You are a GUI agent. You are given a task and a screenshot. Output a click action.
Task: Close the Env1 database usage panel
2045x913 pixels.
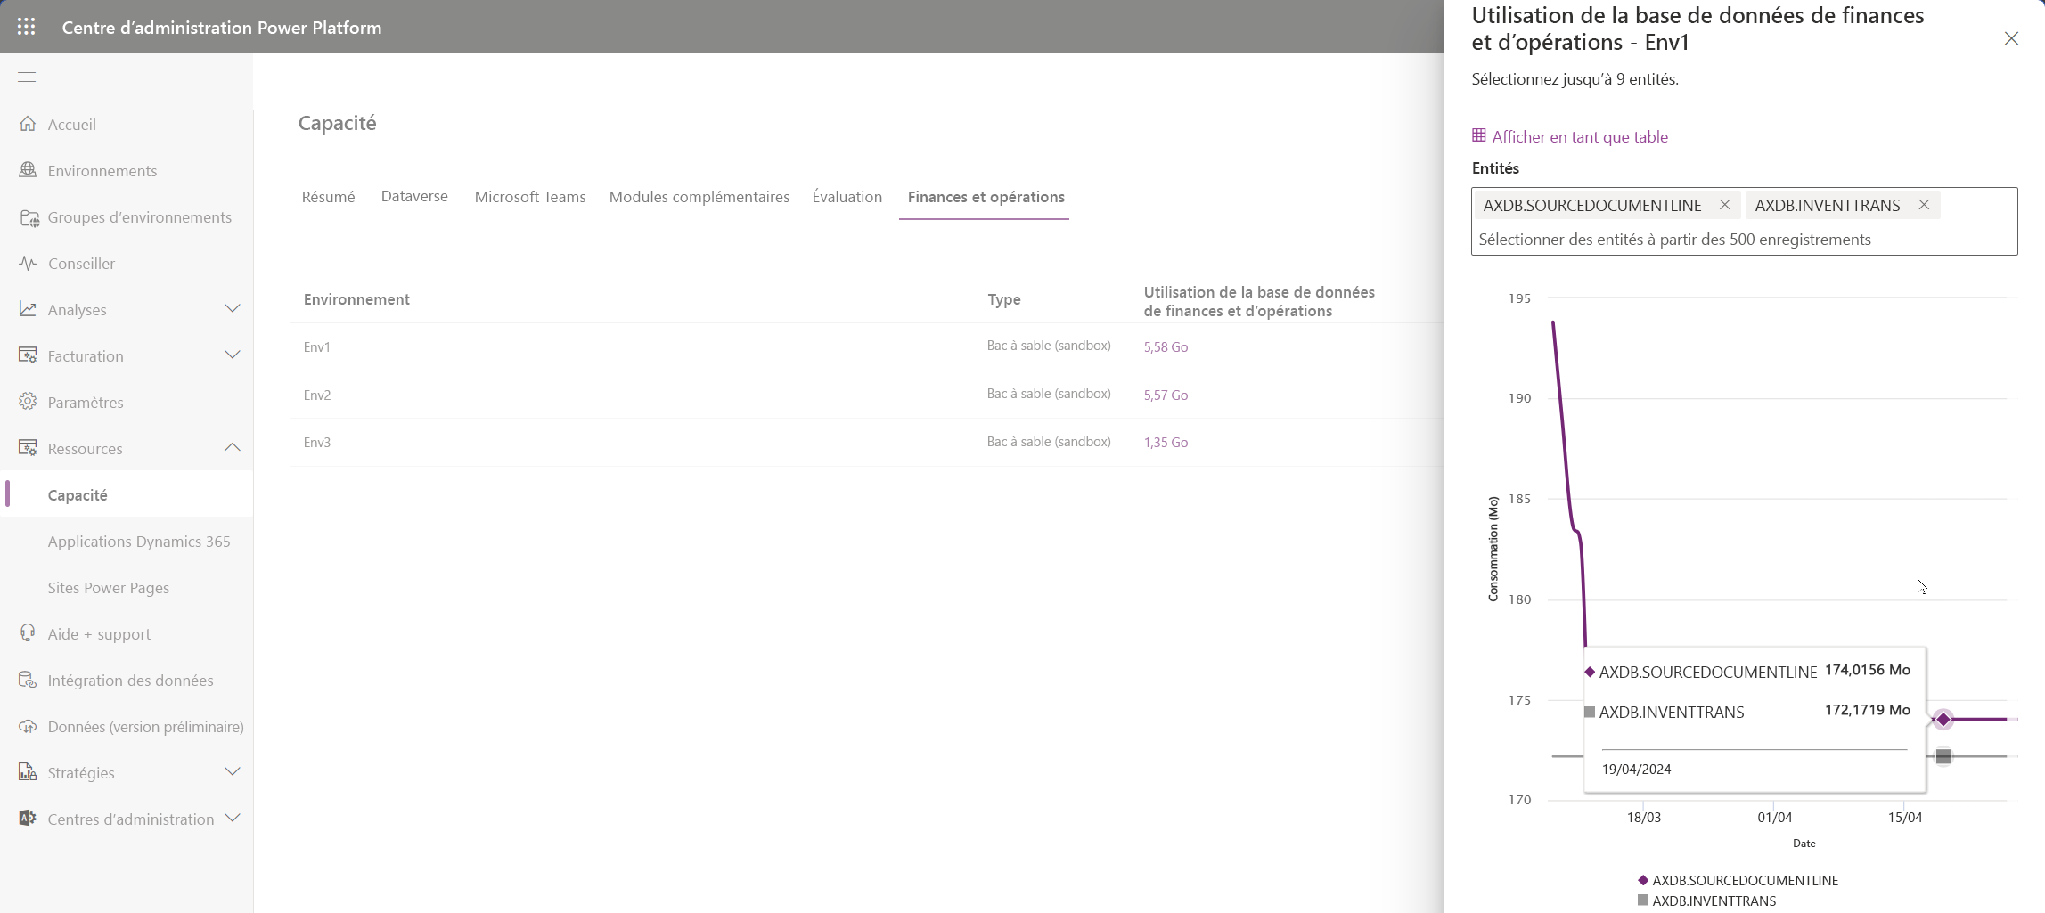(x=2011, y=38)
